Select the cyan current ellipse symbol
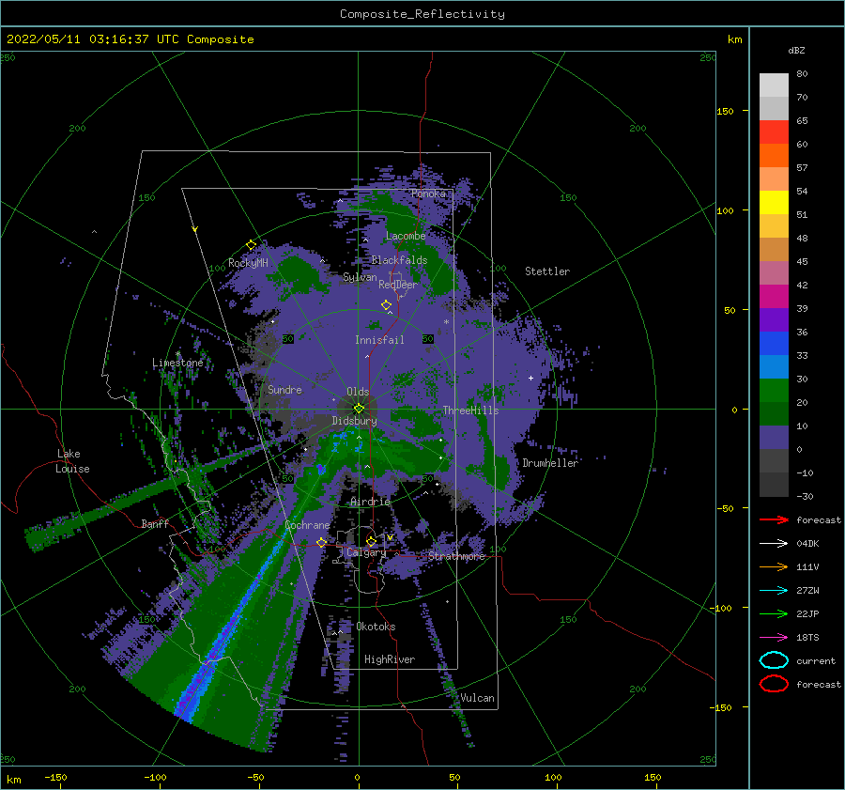 point(774,660)
